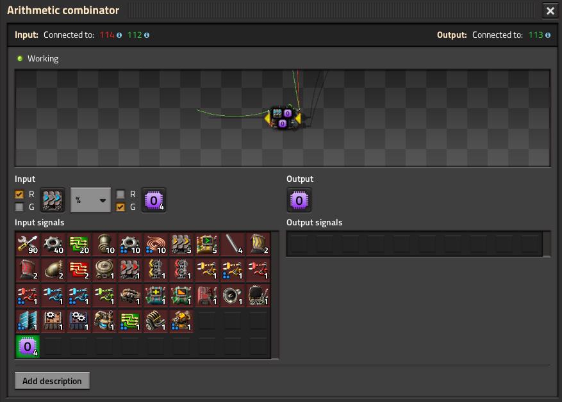Select the quality electronic circuit signal showing 1
This screenshot has width=562, height=402.
pyautogui.click(x=131, y=321)
